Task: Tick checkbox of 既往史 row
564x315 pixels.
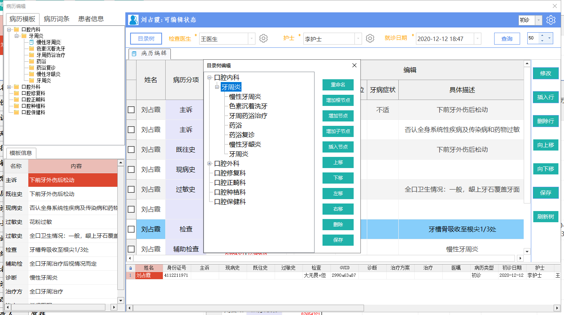Action: (x=131, y=150)
